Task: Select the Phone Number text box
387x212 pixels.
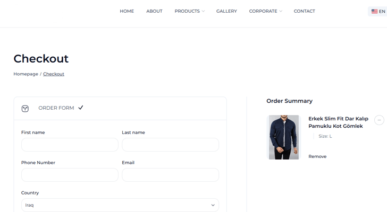Action: pos(70,175)
